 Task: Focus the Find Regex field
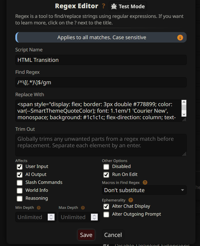click(101, 82)
